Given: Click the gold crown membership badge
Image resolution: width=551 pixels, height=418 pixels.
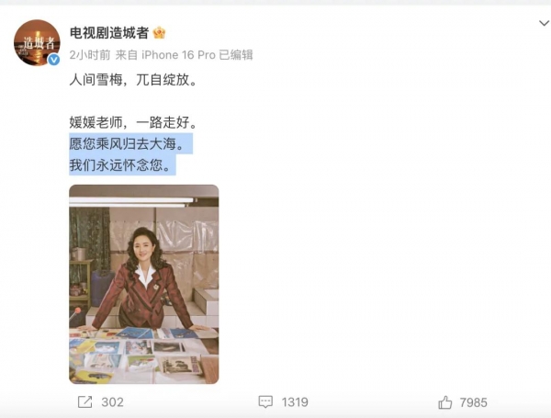Looking at the screenshot, I should click(159, 33).
